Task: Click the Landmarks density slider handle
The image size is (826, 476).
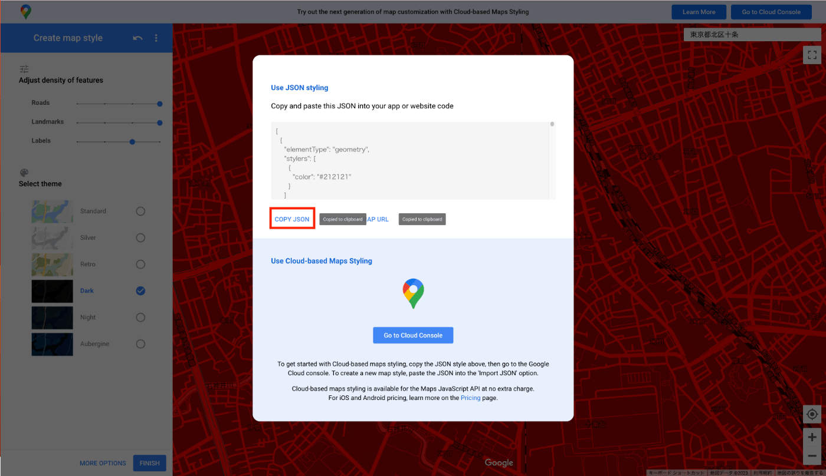Action: tap(160, 123)
